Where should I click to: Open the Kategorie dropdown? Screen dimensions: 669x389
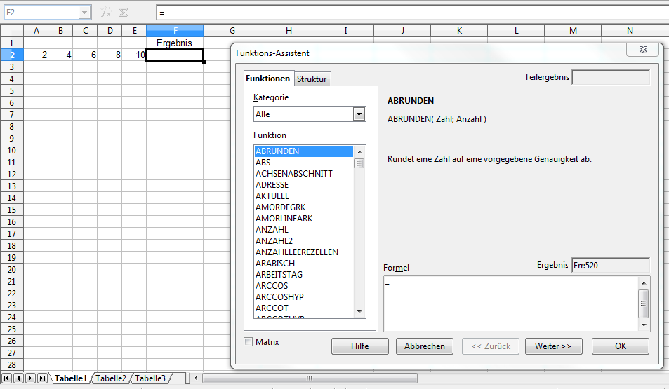(359, 114)
